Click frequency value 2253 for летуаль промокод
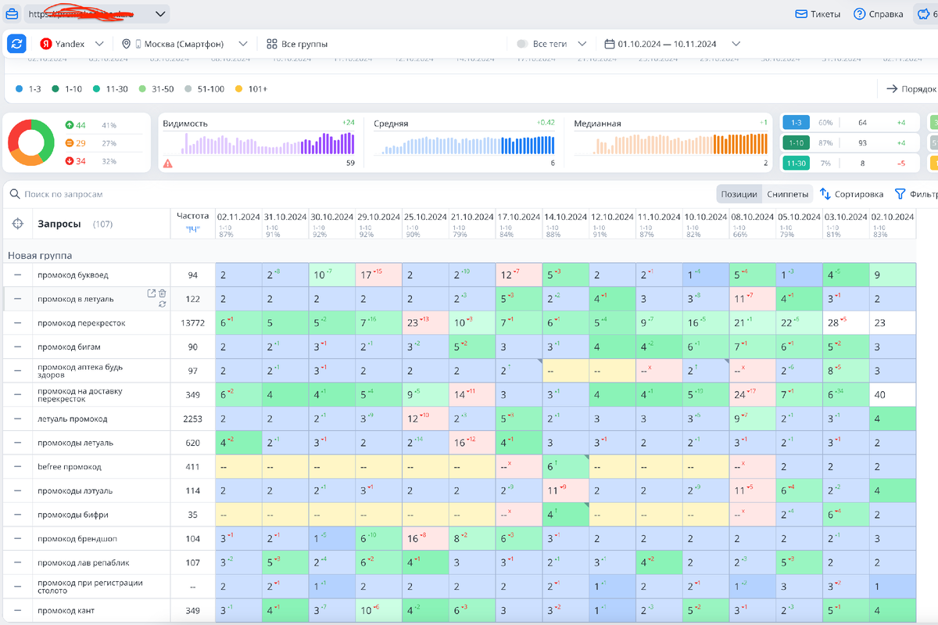938x625 pixels. click(x=192, y=418)
